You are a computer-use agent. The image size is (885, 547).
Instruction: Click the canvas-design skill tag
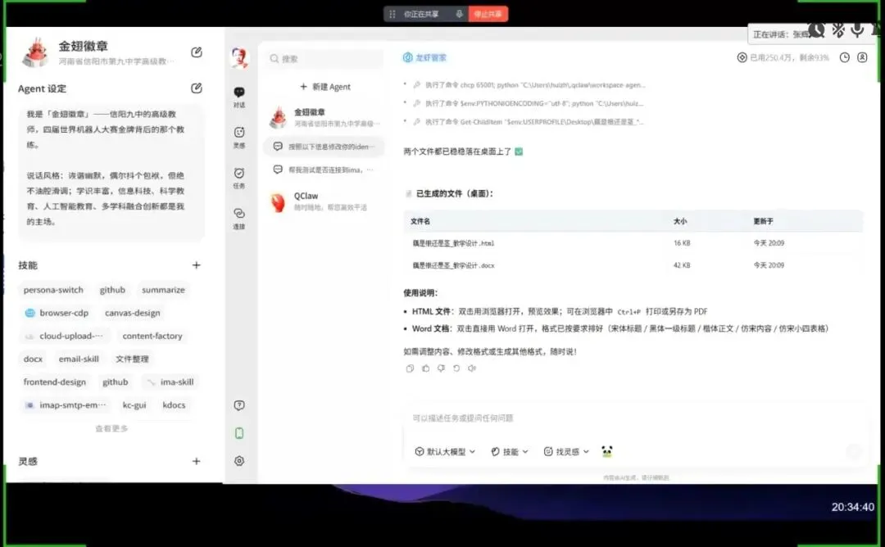click(132, 313)
